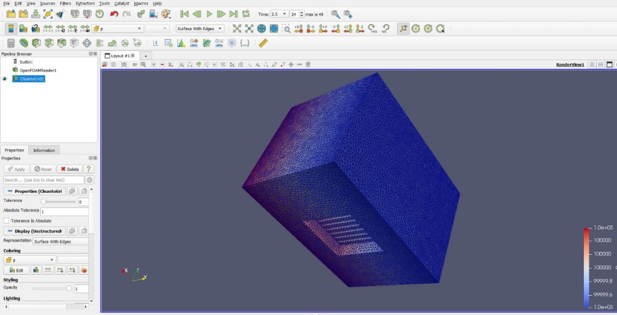
Task: Toggle visibility eye for CleantoGrid1
Action: pyautogui.click(x=5, y=78)
